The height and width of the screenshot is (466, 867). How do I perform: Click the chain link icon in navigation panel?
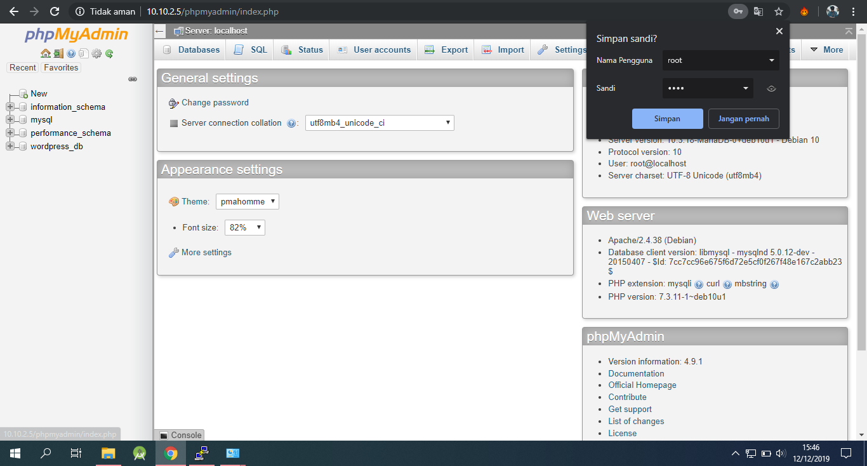(133, 79)
